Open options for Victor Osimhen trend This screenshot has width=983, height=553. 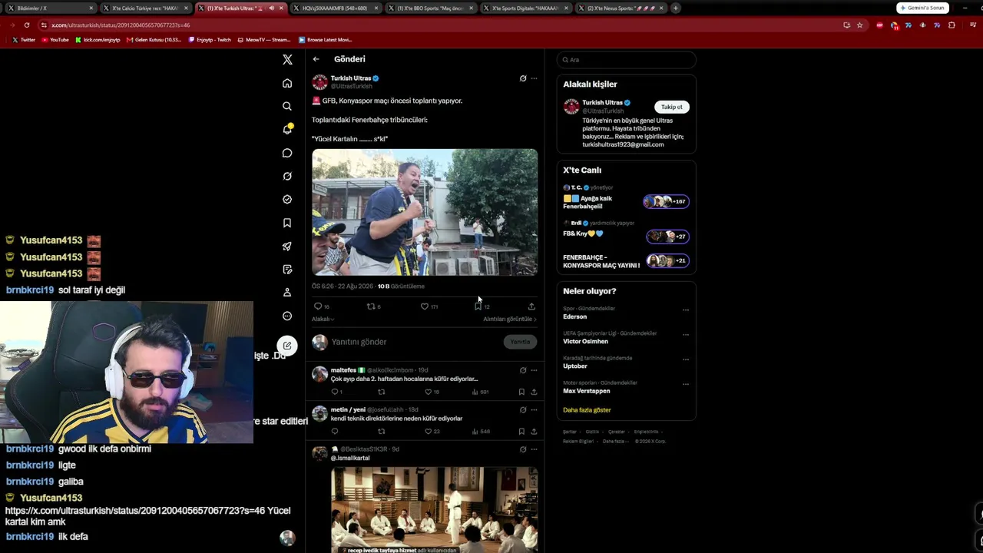tap(686, 335)
